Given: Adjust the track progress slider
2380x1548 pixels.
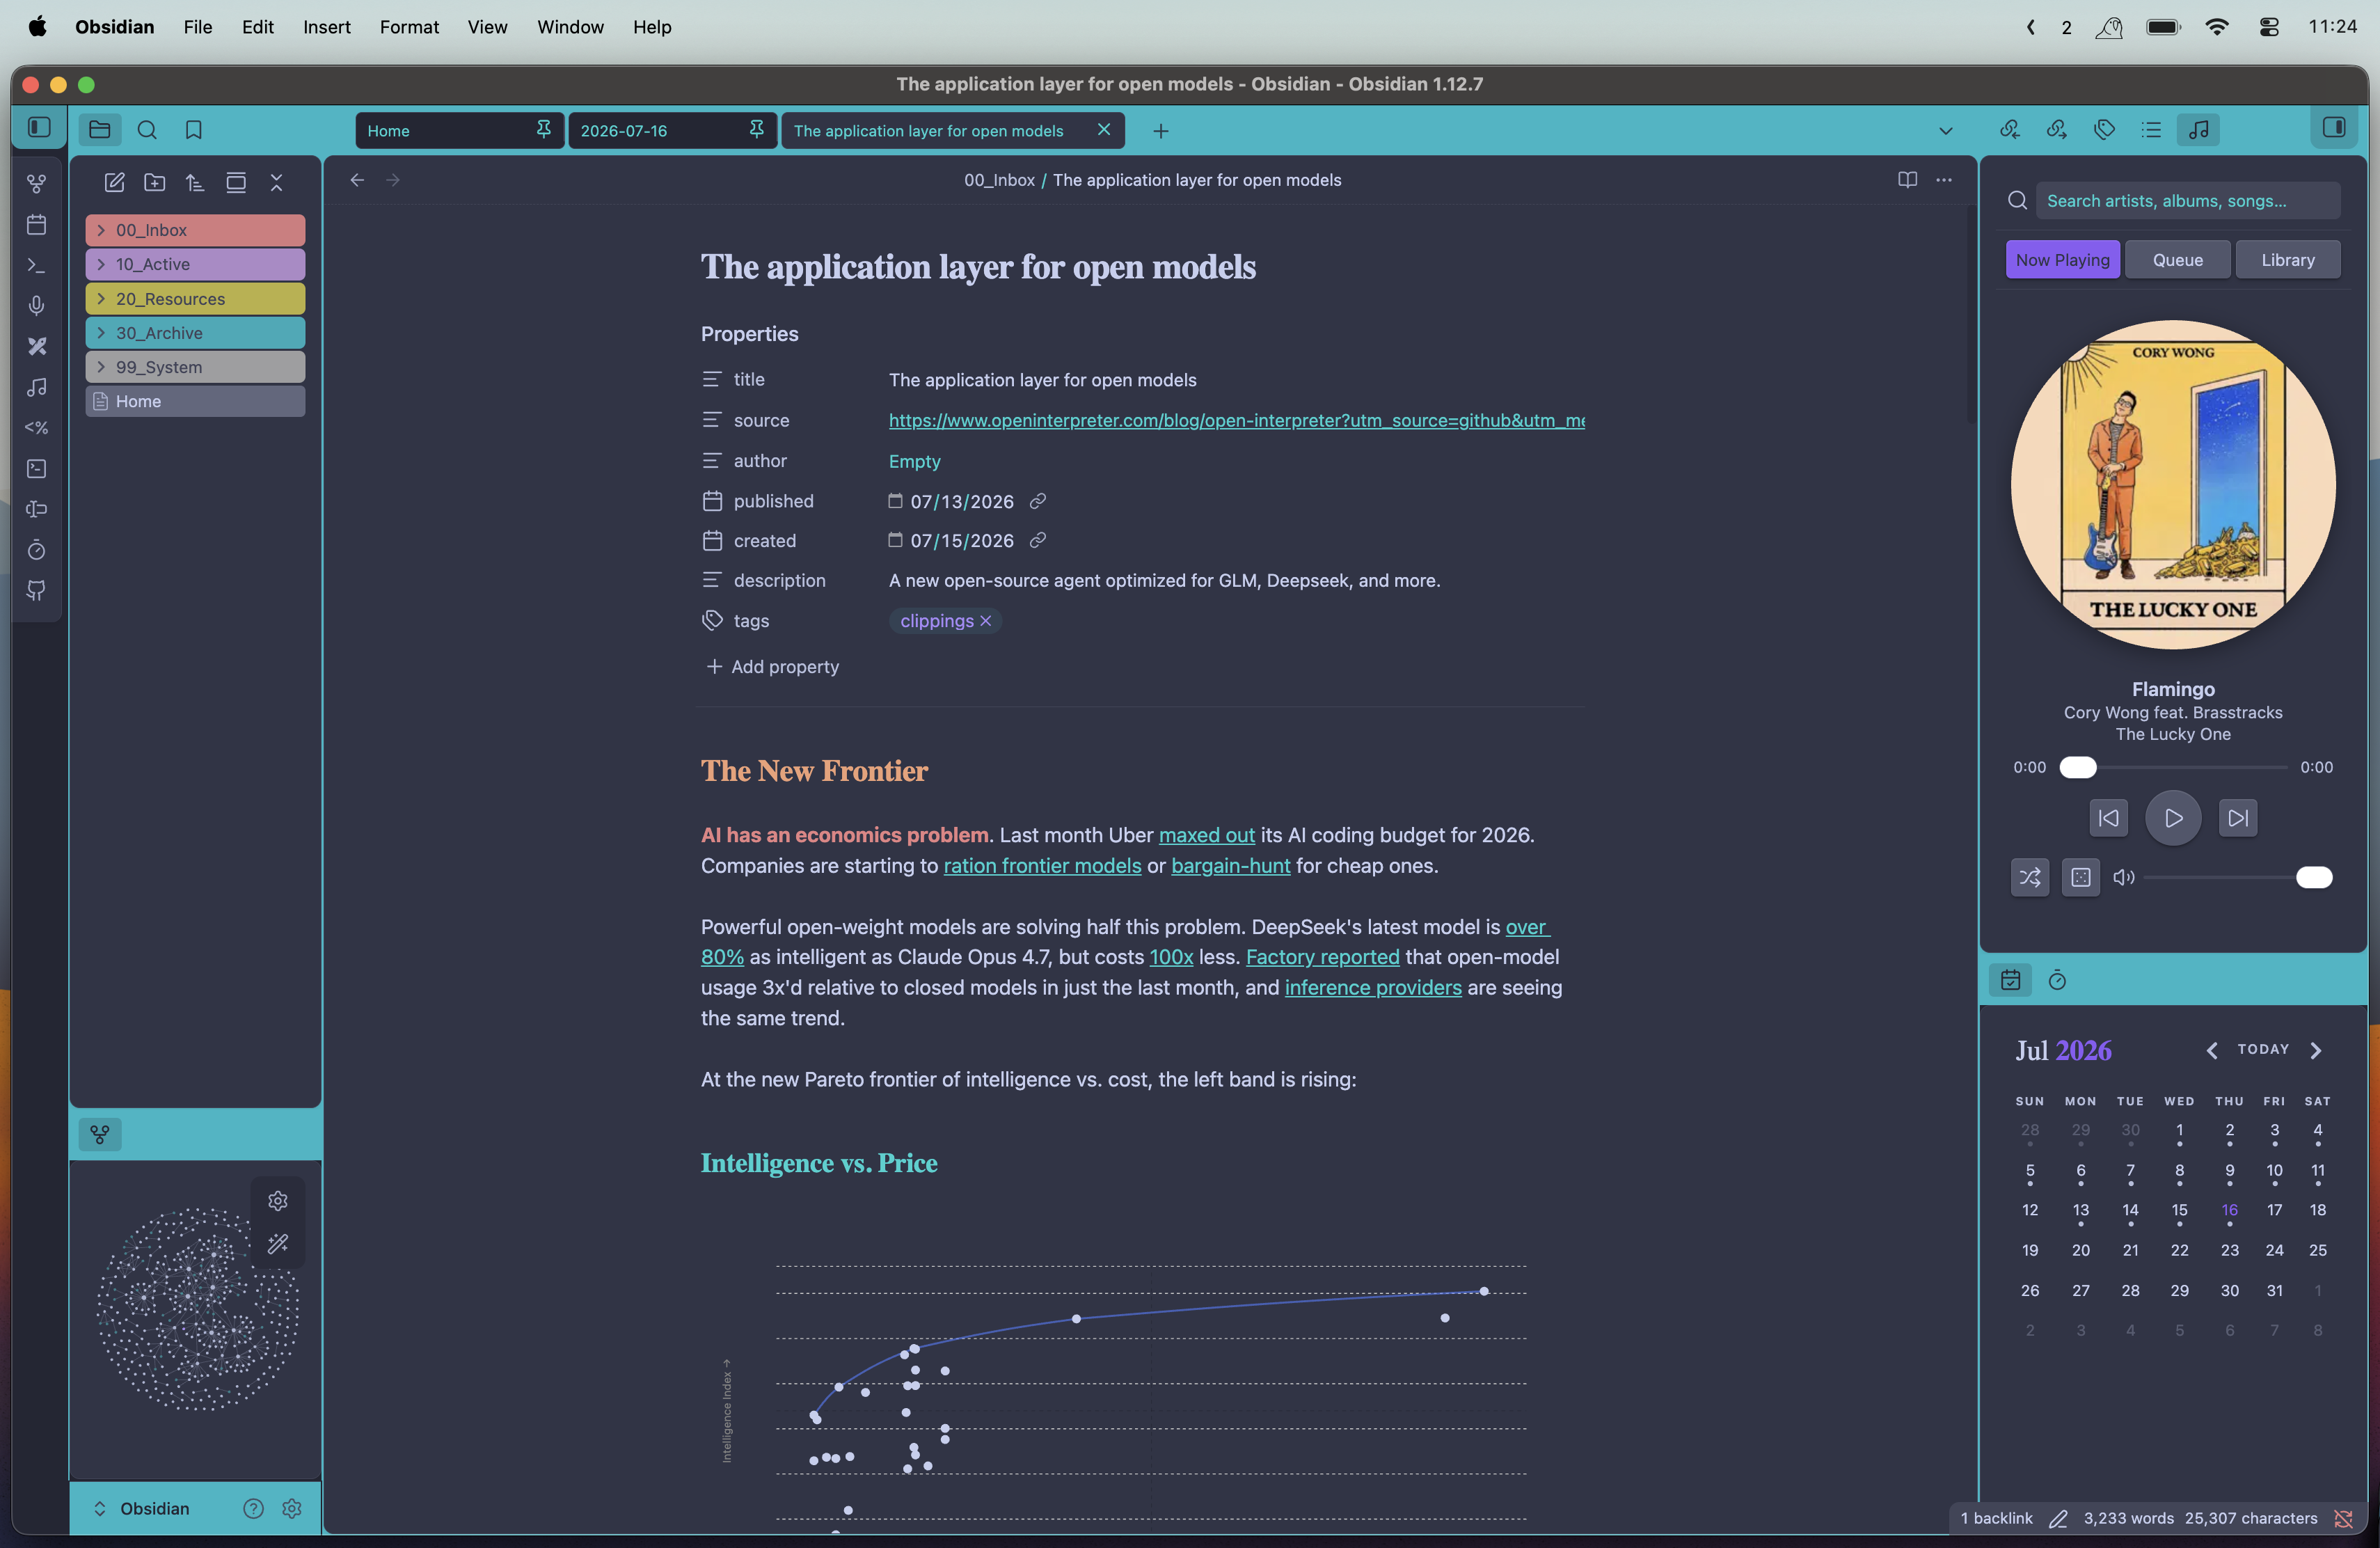Looking at the screenshot, I should coord(2173,767).
